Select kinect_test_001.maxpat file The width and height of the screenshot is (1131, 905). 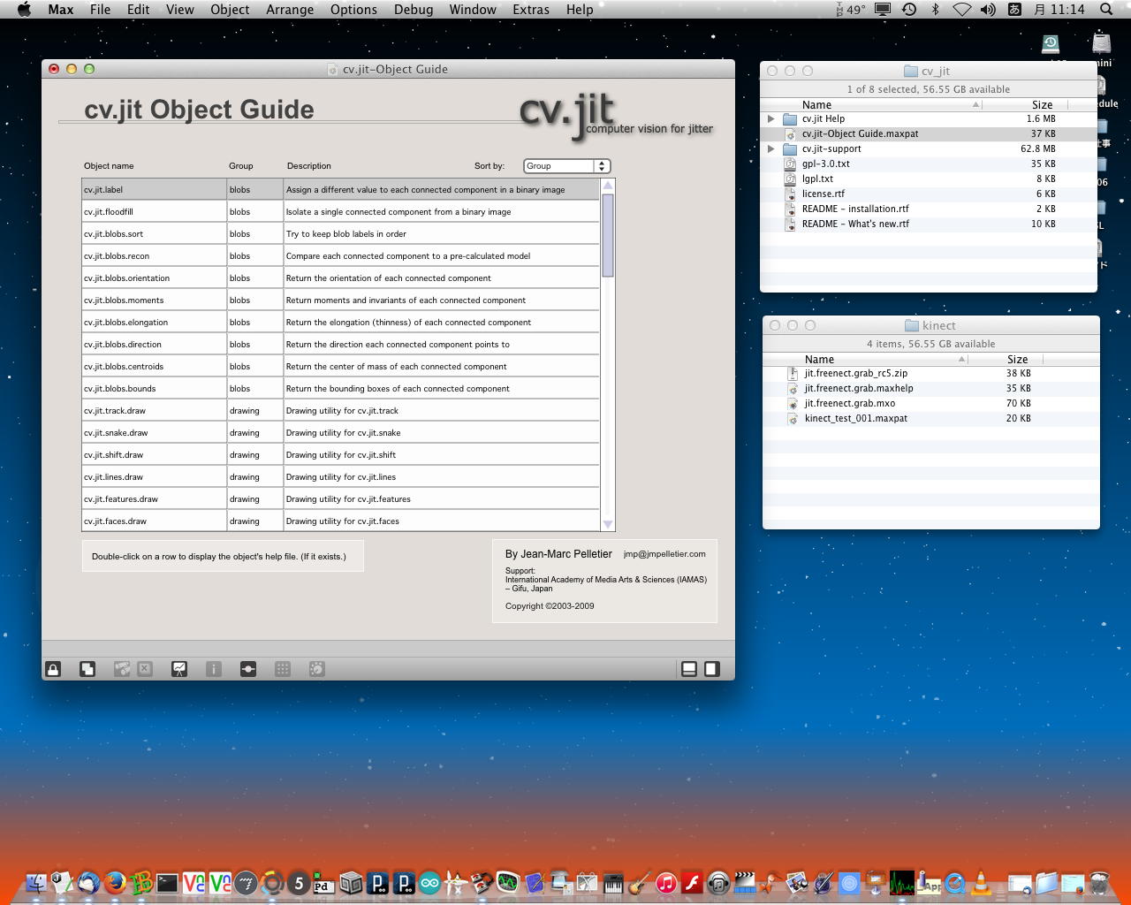pyautogui.click(x=855, y=419)
